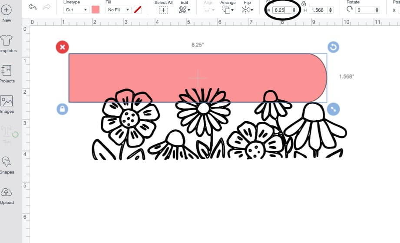This screenshot has height=243, width=400.
Task: Click the fill swatch with red slash
Action: tap(138, 10)
